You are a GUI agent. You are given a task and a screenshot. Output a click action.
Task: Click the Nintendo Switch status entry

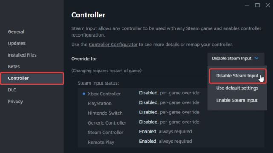(141, 113)
